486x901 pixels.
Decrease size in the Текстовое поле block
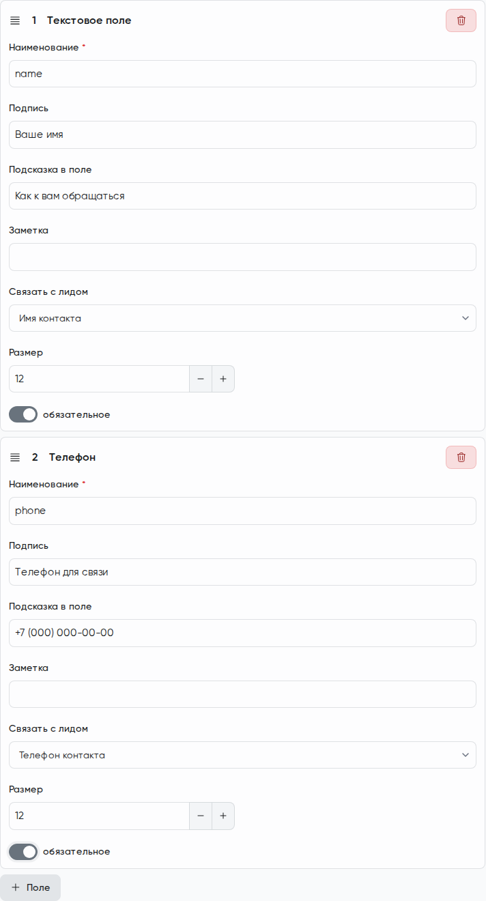coord(201,379)
